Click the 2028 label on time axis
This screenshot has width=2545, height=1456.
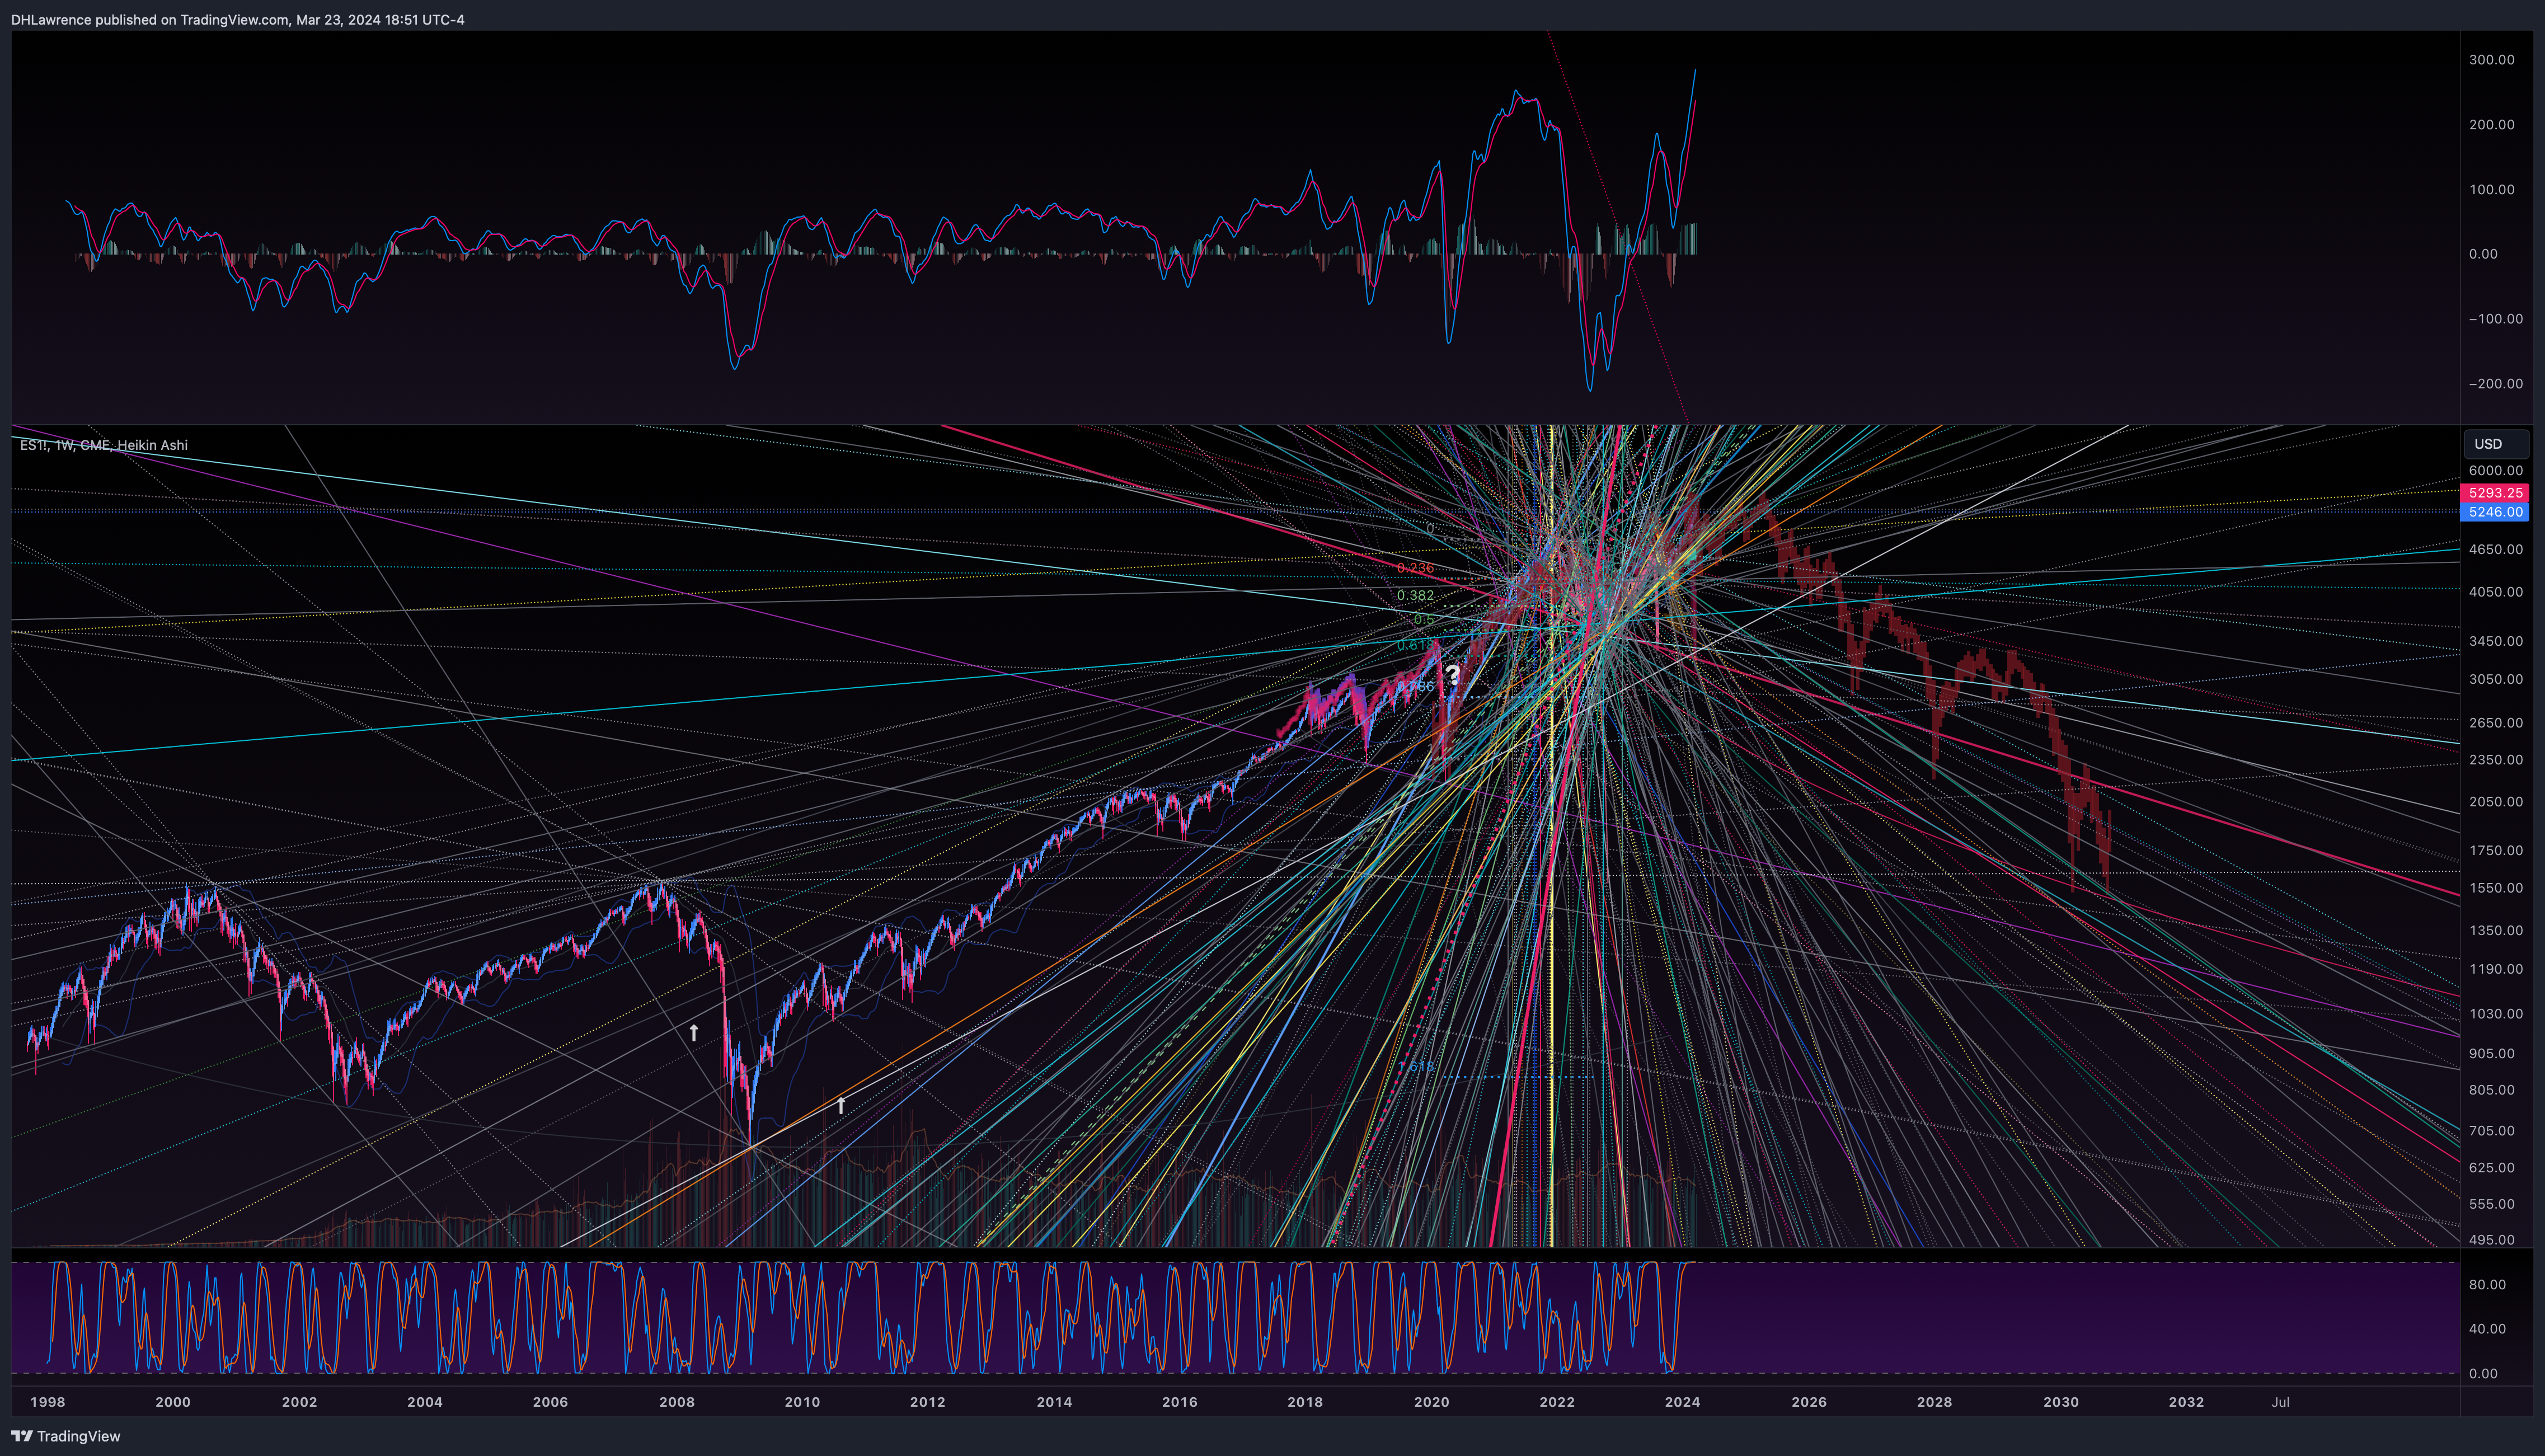coord(1935,1402)
